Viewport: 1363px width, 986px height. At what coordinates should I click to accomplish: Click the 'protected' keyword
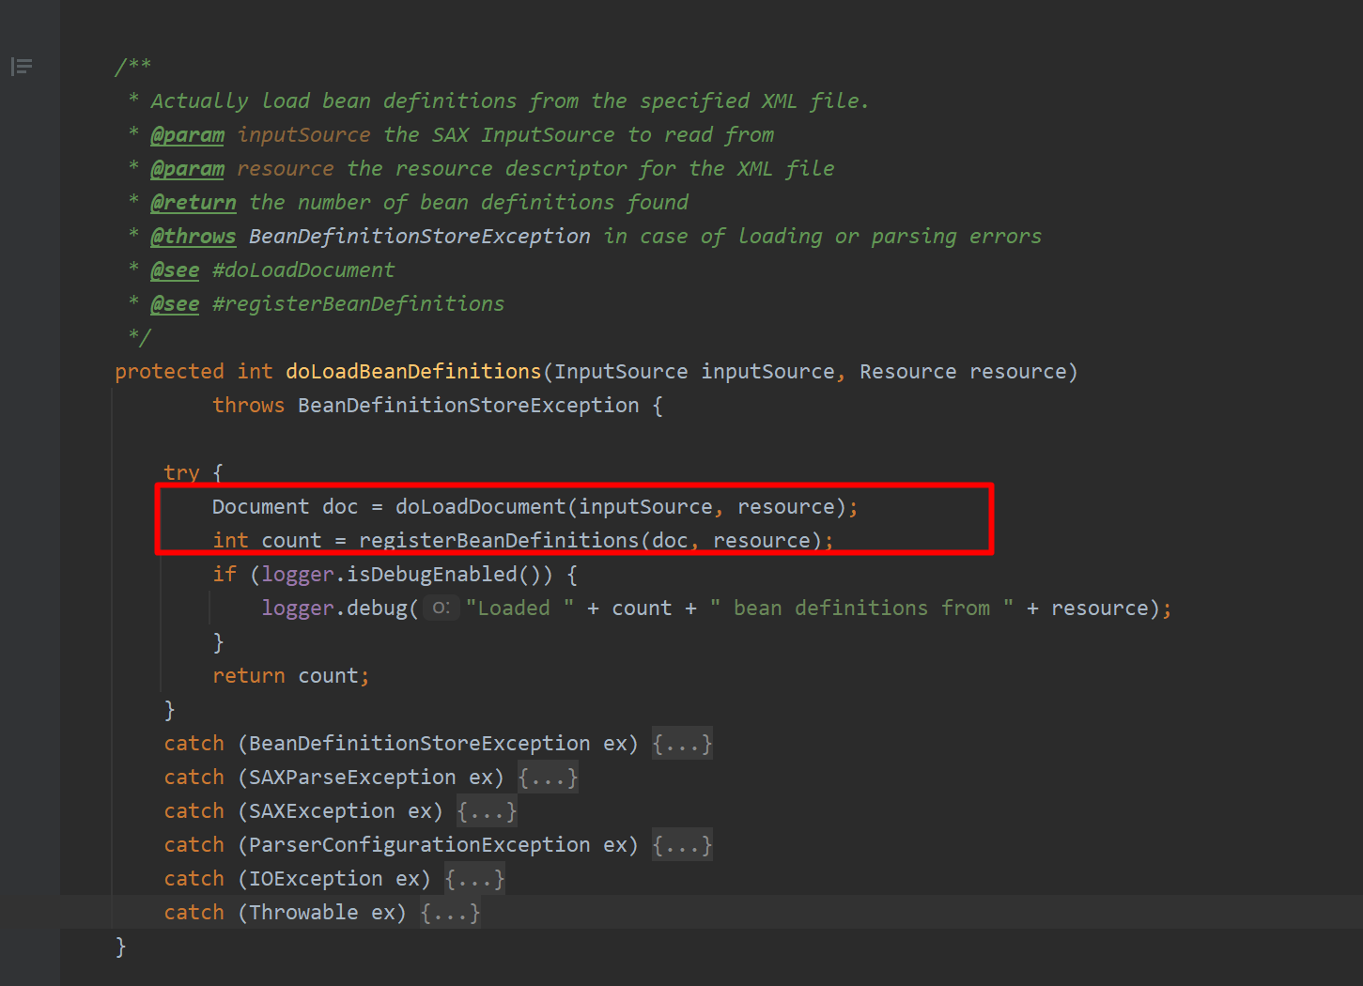169,372
